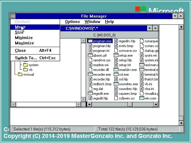Select the ssflywin.scr file icon
Viewport: 191px width, 143px height.
(116, 98)
